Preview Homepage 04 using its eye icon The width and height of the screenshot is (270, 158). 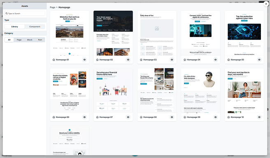(x=215, y=60)
